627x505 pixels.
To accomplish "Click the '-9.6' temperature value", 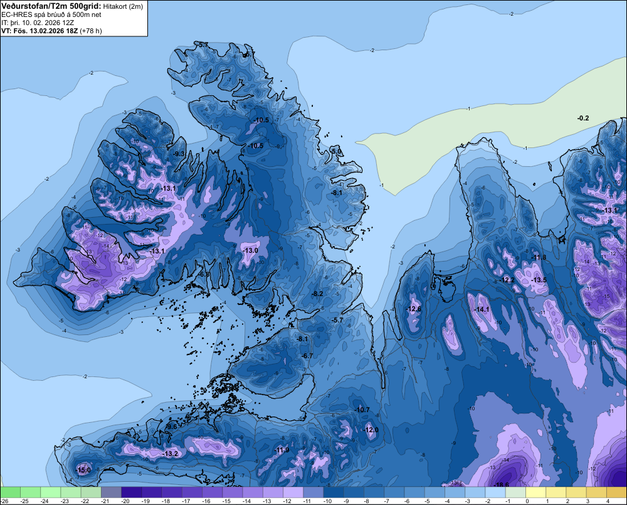I will 171,427.
